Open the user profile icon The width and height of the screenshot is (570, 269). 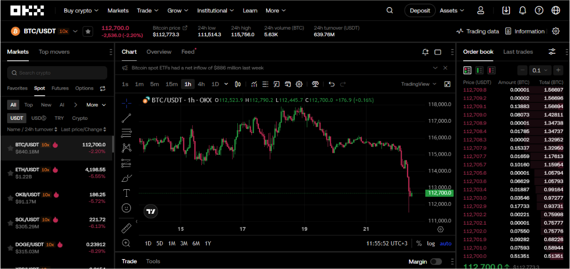pyautogui.click(x=481, y=10)
